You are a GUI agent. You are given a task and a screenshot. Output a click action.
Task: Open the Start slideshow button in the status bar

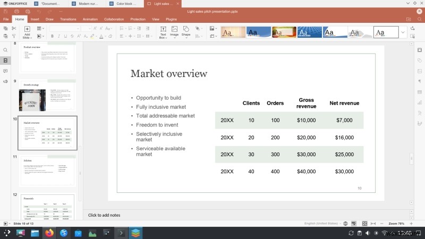pos(5,224)
